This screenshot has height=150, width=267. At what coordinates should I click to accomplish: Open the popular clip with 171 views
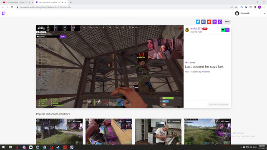(109, 132)
